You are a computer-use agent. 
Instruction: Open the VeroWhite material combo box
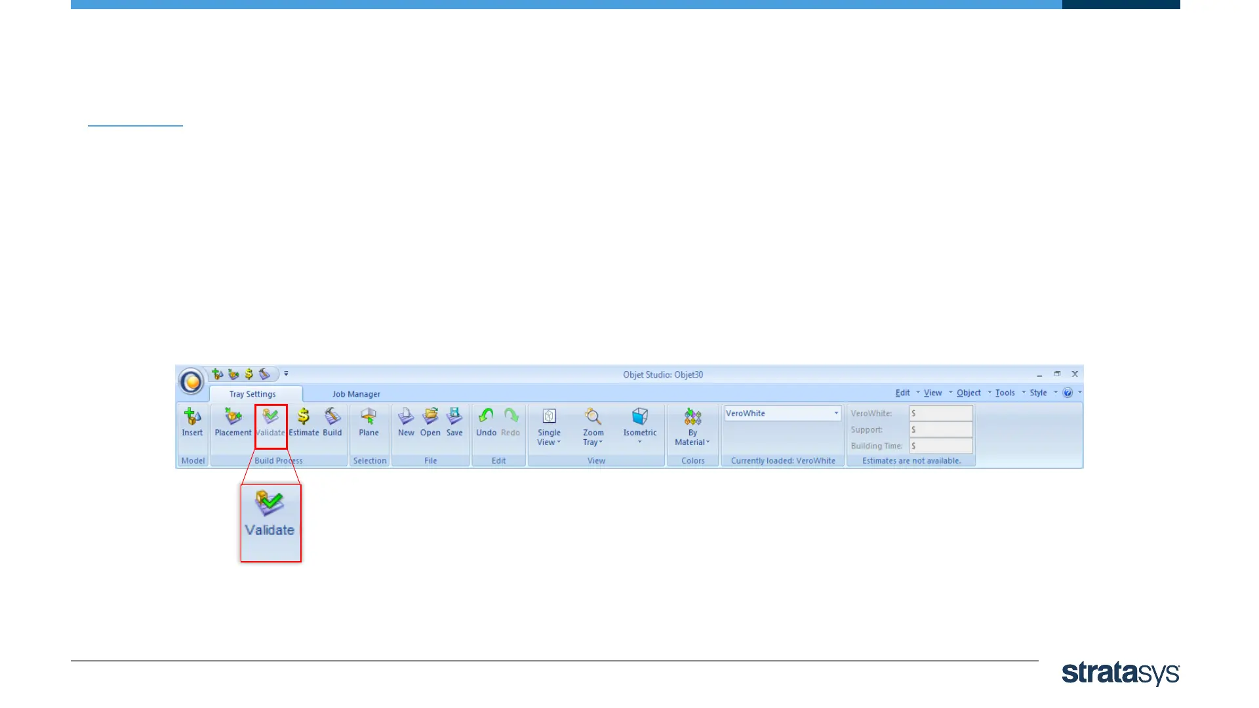[782, 413]
